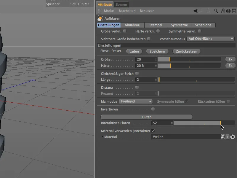This screenshot has height=178, width=237.
Task: Open the material arrow popup button
Action: 228,137
